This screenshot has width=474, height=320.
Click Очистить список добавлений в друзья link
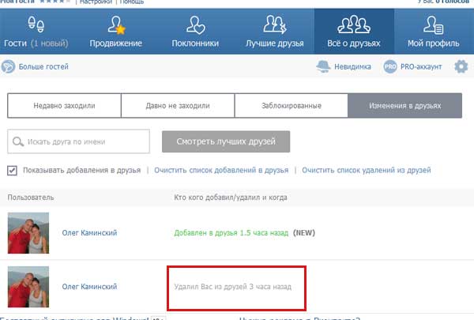click(220, 170)
